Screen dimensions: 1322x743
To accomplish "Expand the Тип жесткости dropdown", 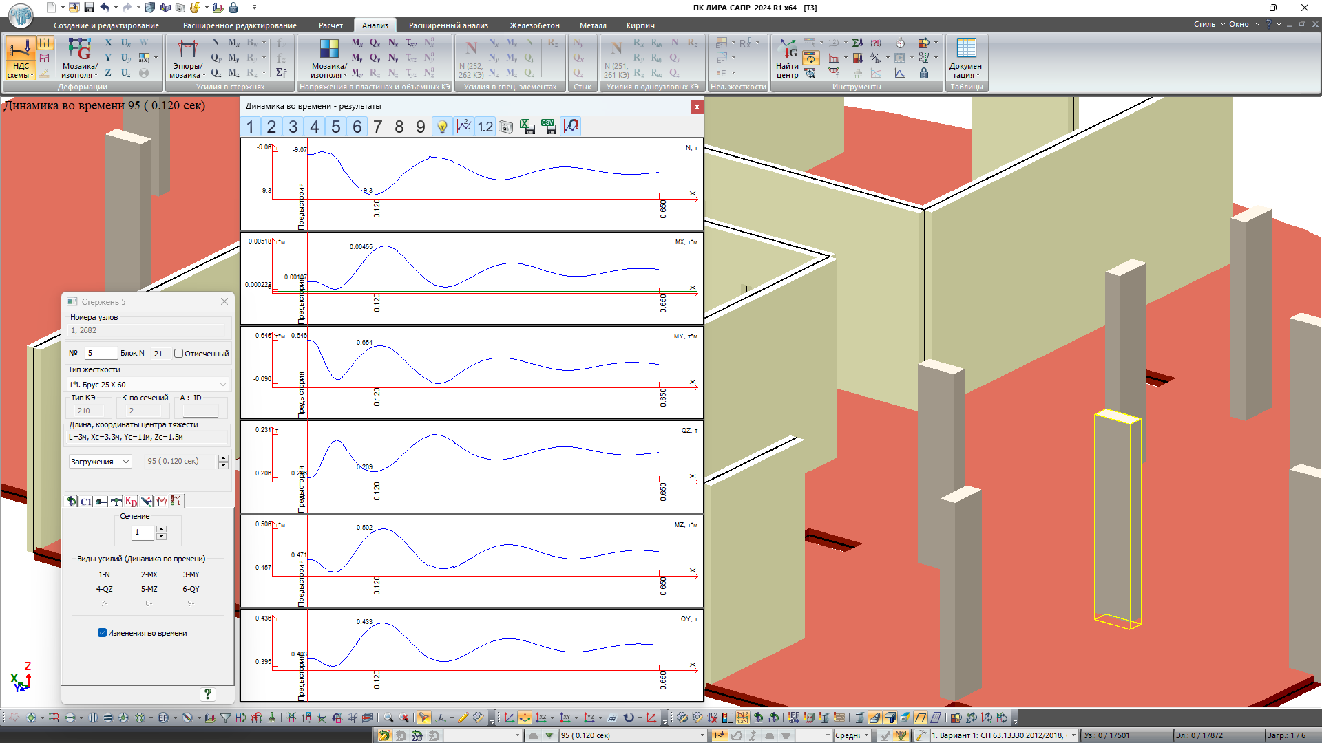I will pos(222,385).
